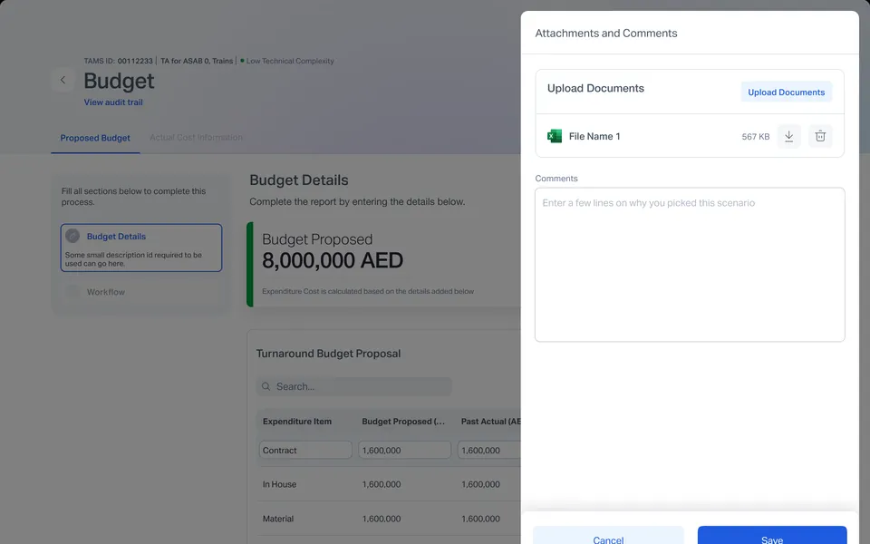870x544 pixels.
Task: Download File Name 1 attachment
Action: pos(788,137)
